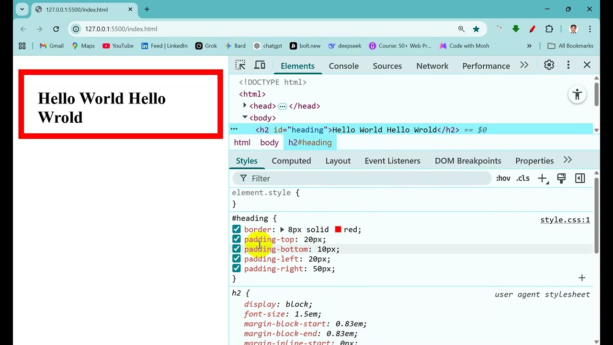
Task: Open the Network tab
Action: tap(432, 66)
